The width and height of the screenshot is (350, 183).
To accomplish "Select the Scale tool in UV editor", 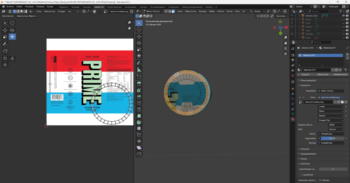I will tap(5, 37).
